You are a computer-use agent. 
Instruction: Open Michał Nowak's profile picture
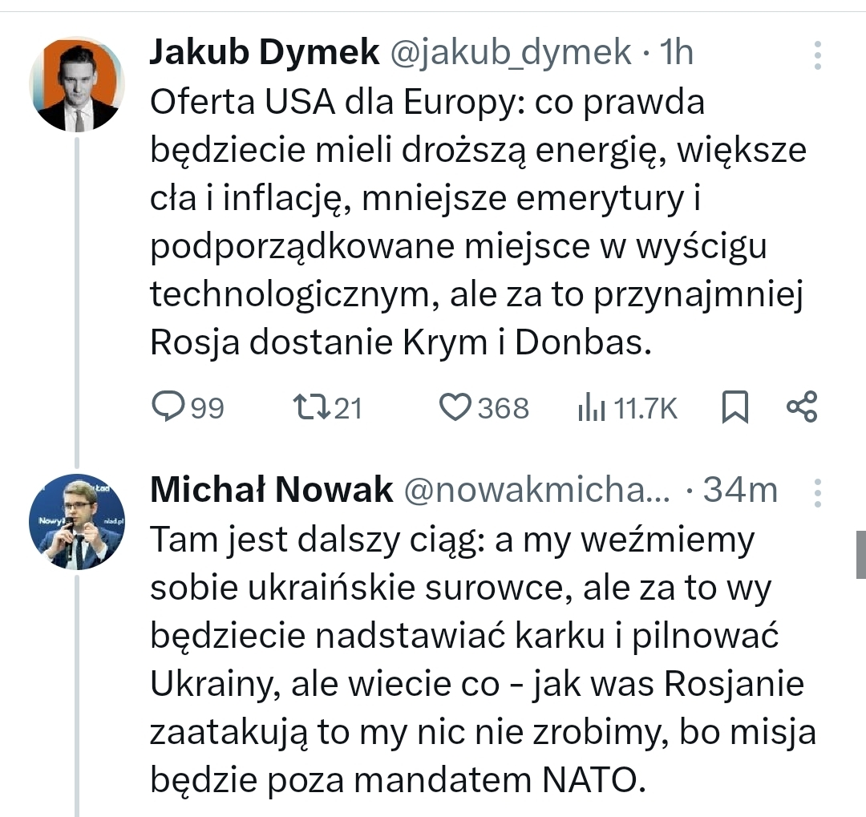tap(77, 522)
